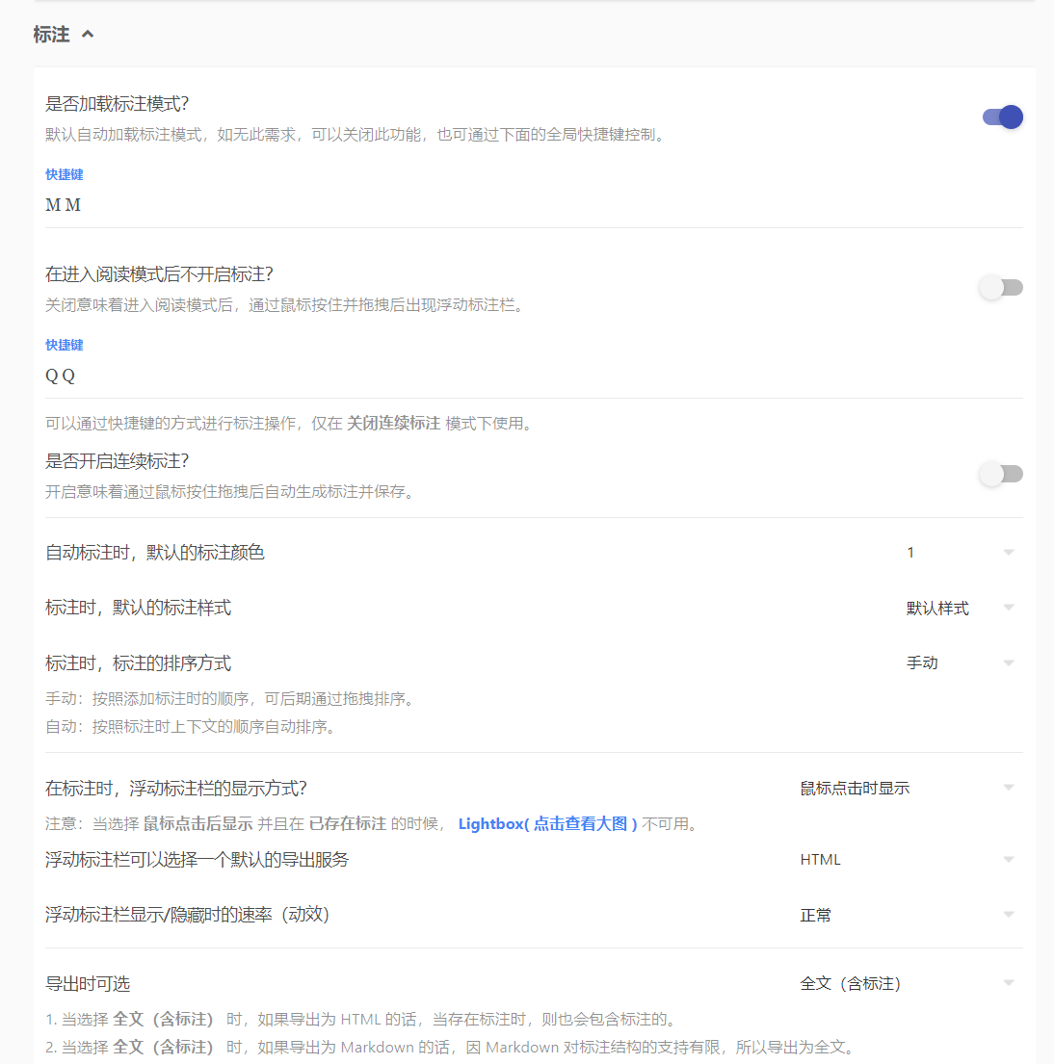Open the HTML export service dropdown
The width and height of the screenshot is (1054, 1064).
coord(908,860)
